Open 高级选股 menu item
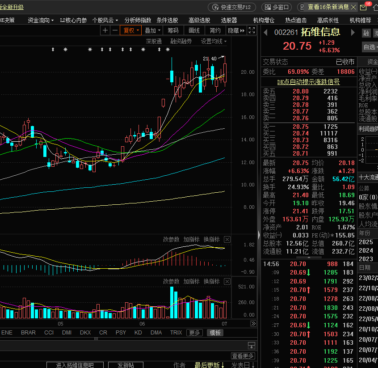 point(199,20)
